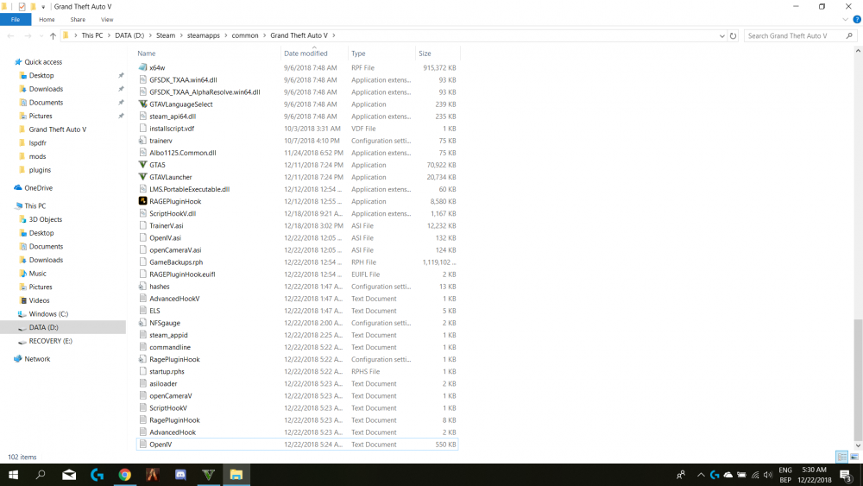The width and height of the screenshot is (863, 486).
Task: Expand the chevron after Grand Theft Auto V
Action: coord(333,35)
